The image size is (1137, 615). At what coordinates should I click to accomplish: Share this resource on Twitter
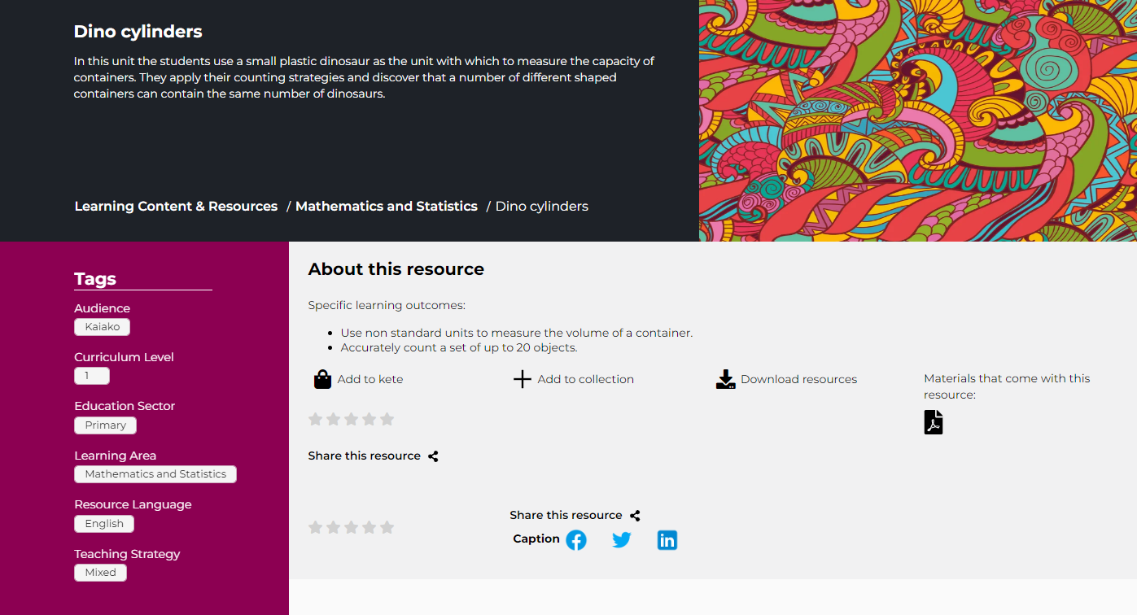point(622,540)
